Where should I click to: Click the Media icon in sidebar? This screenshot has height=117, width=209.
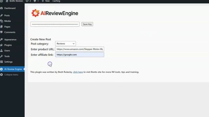[1, 21]
